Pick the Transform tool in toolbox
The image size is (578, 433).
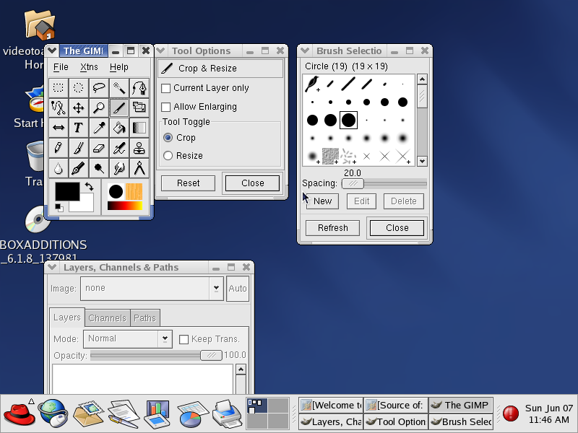[x=139, y=108]
